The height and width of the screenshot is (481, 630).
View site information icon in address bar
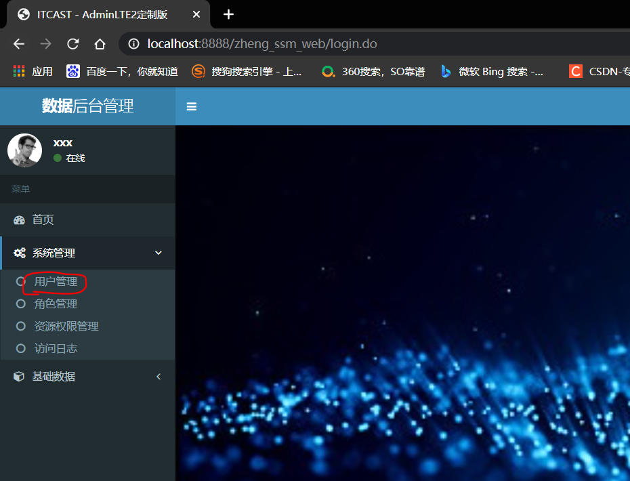tap(134, 44)
